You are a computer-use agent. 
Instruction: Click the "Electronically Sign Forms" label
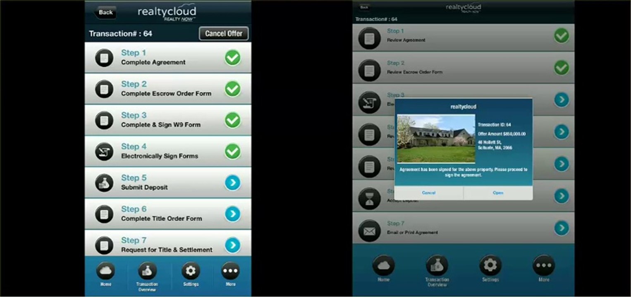pyautogui.click(x=160, y=156)
